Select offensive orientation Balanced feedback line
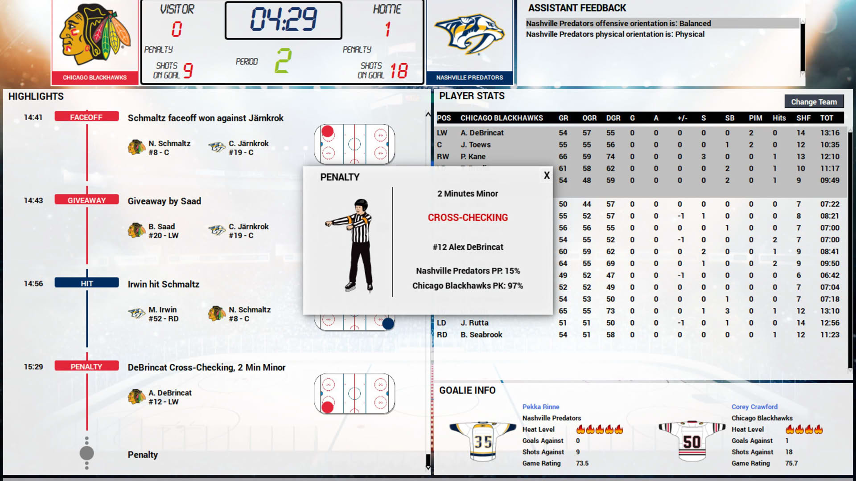856x481 pixels. tap(663, 23)
